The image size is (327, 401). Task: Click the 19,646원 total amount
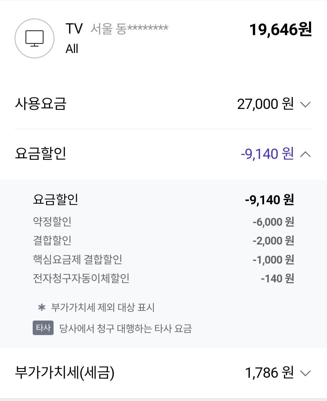coord(280,30)
